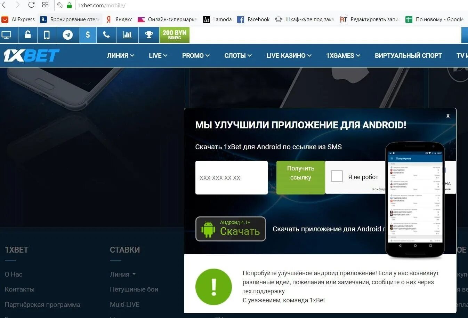468x318 pixels.
Task: Expand the ЛИНИЯ dropdown menu
Action: [x=120, y=55]
